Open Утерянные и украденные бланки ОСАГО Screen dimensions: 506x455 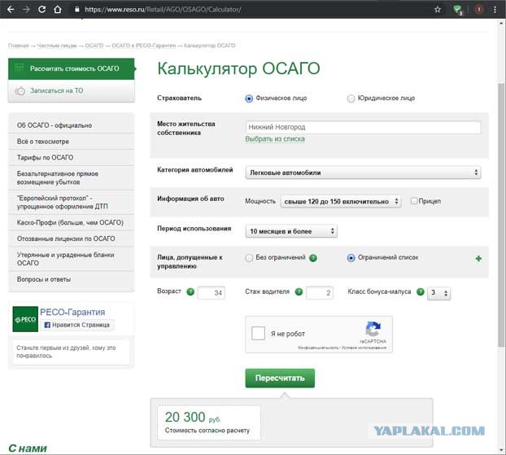pos(72,259)
